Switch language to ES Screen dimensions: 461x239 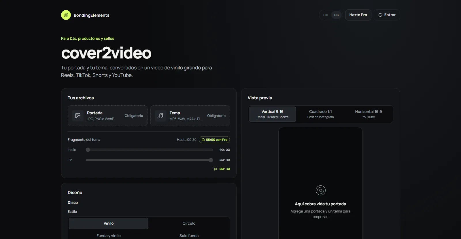[x=337, y=15]
